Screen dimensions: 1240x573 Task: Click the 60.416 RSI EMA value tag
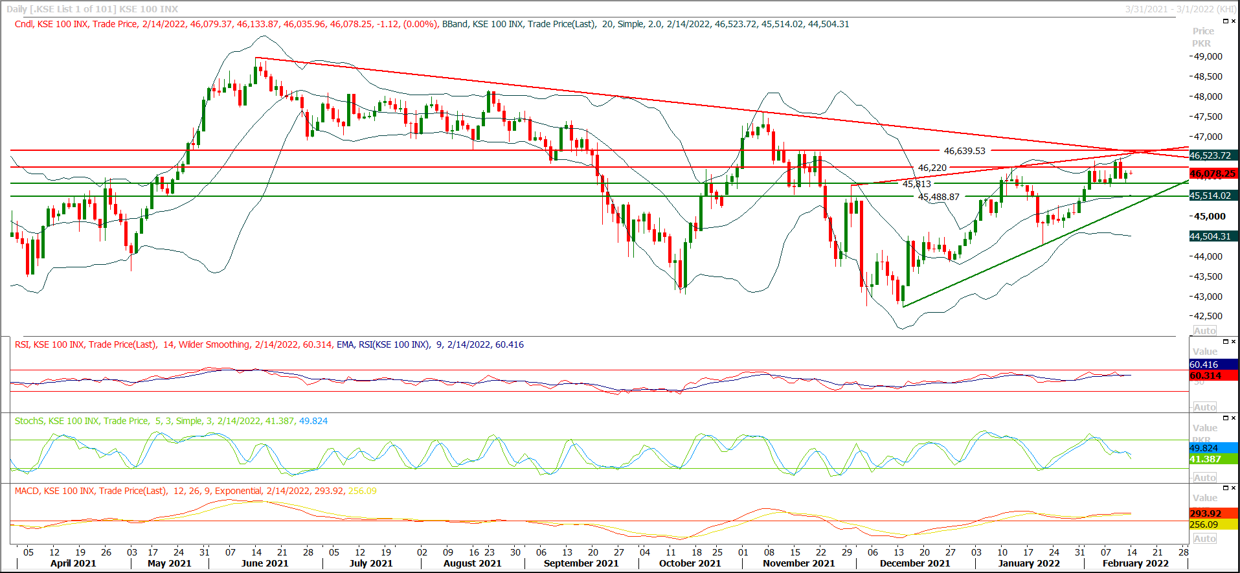1213,365
